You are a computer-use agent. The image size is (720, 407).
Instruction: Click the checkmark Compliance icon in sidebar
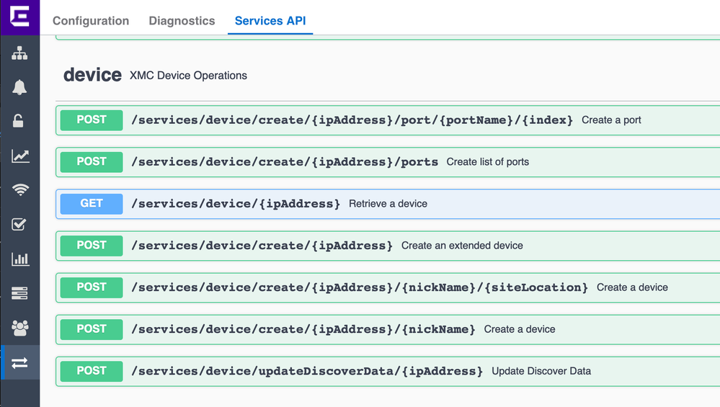tap(19, 225)
